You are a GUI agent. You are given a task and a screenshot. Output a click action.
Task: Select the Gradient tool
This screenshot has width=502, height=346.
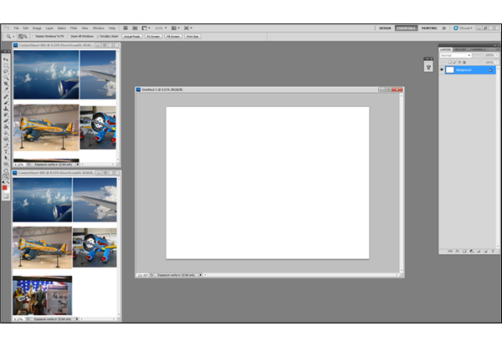(x=6, y=127)
